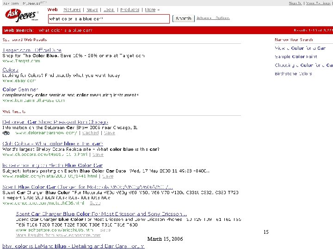Open the Scent Car Charger Ericsson result

(x=101, y=214)
